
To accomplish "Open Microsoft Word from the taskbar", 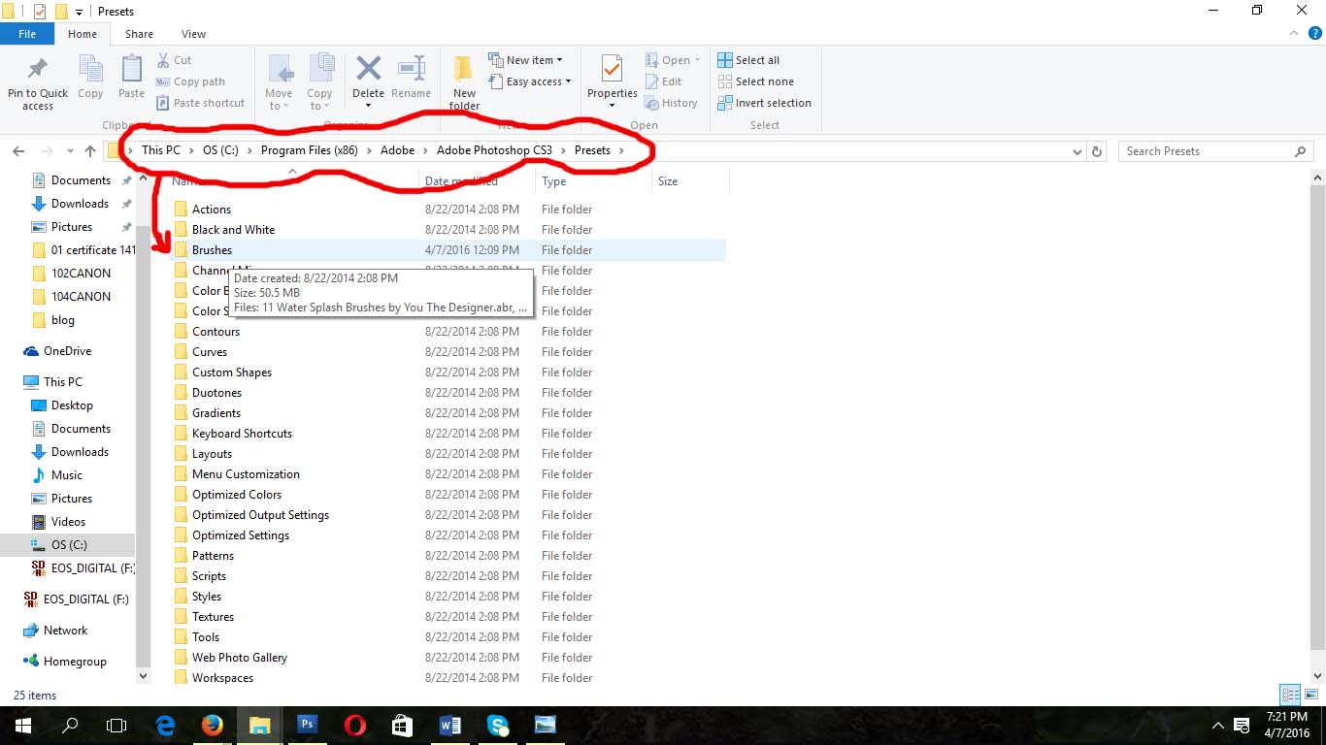I will pyautogui.click(x=449, y=725).
